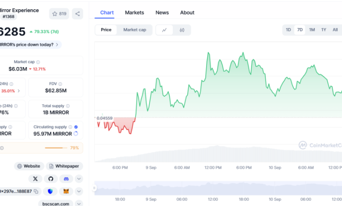Screen dimensions: 342x206
Task: Open the Circulating supply info icon
Action: click(x=70, y=127)
